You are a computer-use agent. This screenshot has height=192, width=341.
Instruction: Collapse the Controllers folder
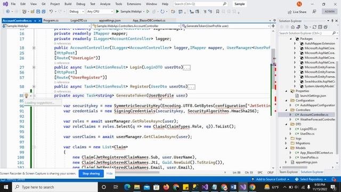(286, 110)
